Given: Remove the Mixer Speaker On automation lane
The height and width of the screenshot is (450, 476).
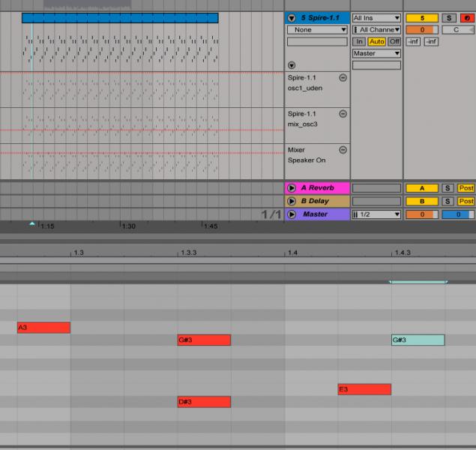Looking at the screenshot, I should 343,150.
